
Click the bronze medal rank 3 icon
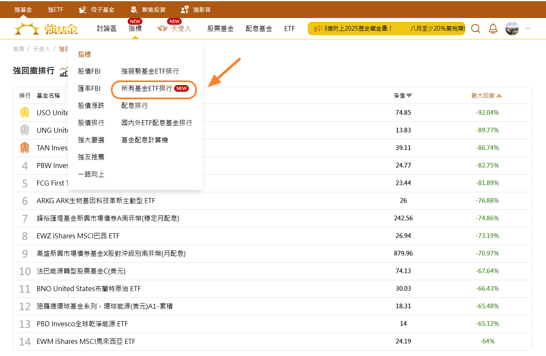(25, 147)
